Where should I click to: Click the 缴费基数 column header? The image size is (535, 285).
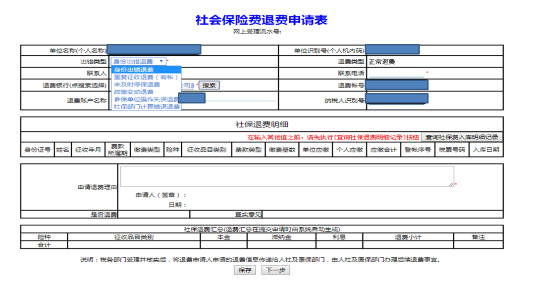pos(282,150)
